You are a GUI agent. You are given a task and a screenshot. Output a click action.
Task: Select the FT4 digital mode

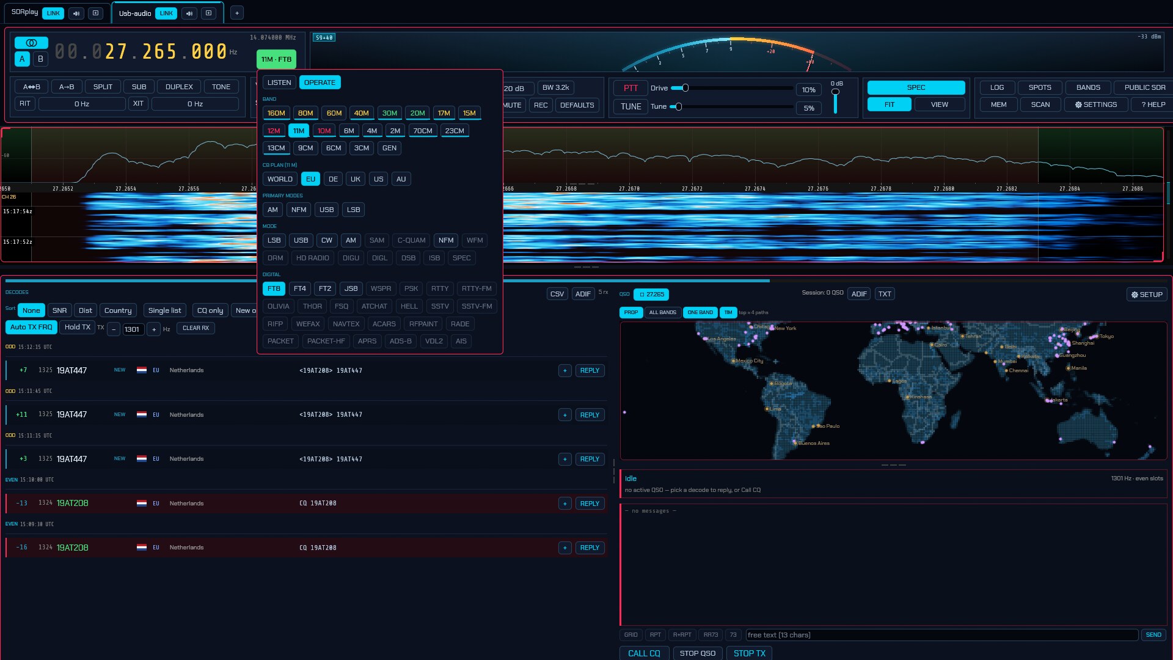click(299, 288)
